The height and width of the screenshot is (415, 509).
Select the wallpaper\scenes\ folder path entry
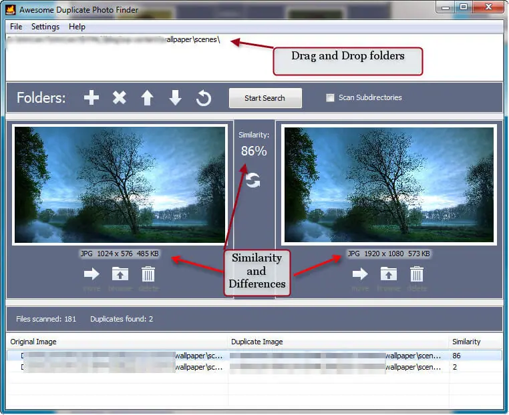pyautogui.click(x=114, y=39)
